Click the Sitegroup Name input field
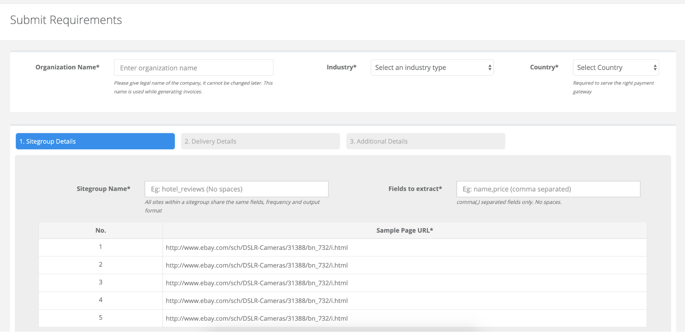685x332 pixels. 236,189
